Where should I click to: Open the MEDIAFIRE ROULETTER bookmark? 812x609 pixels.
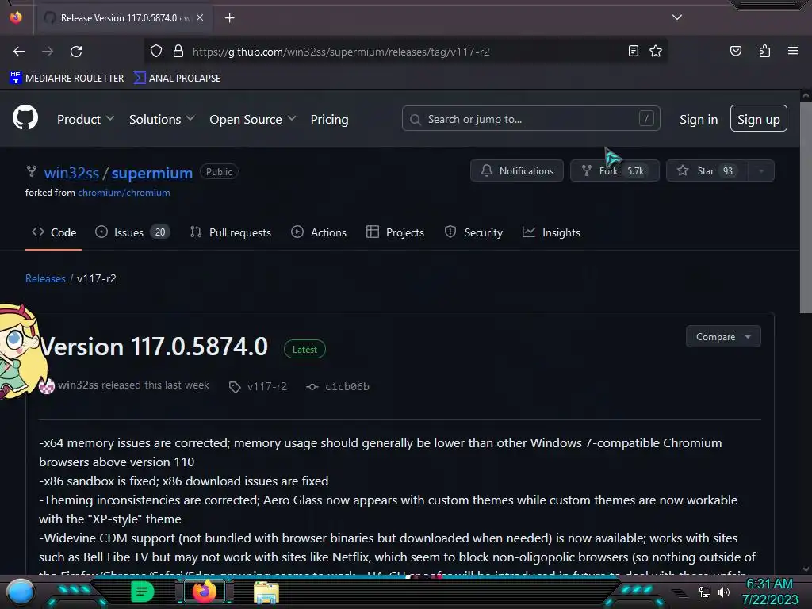[67, 79]
